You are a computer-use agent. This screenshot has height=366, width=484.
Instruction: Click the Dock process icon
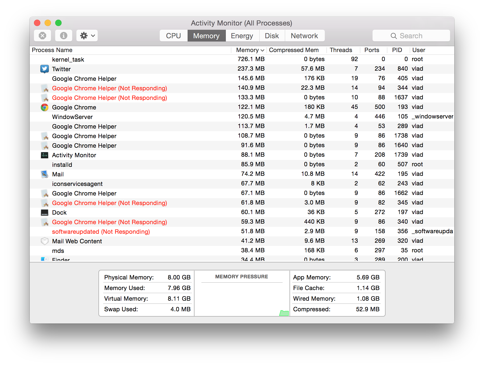pos(45,212)
